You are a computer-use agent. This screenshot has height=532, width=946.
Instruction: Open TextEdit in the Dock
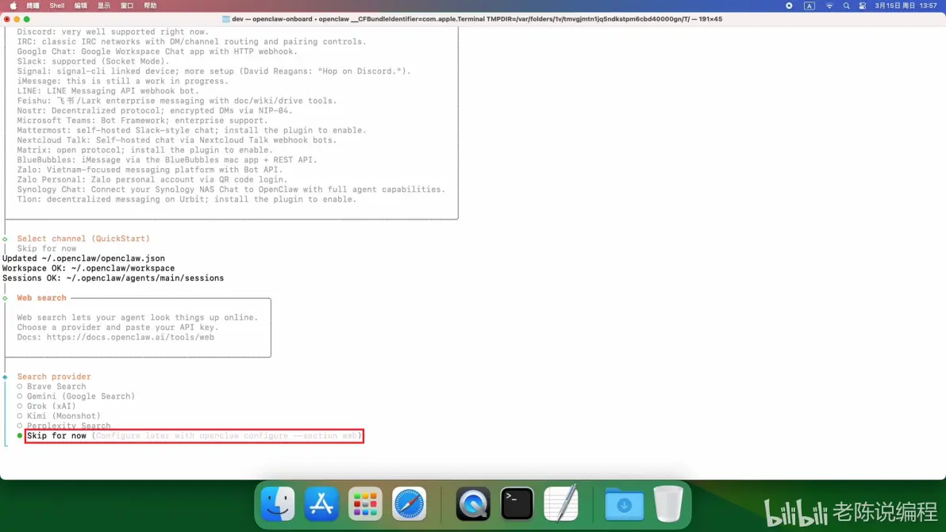(x=561, y=503)
